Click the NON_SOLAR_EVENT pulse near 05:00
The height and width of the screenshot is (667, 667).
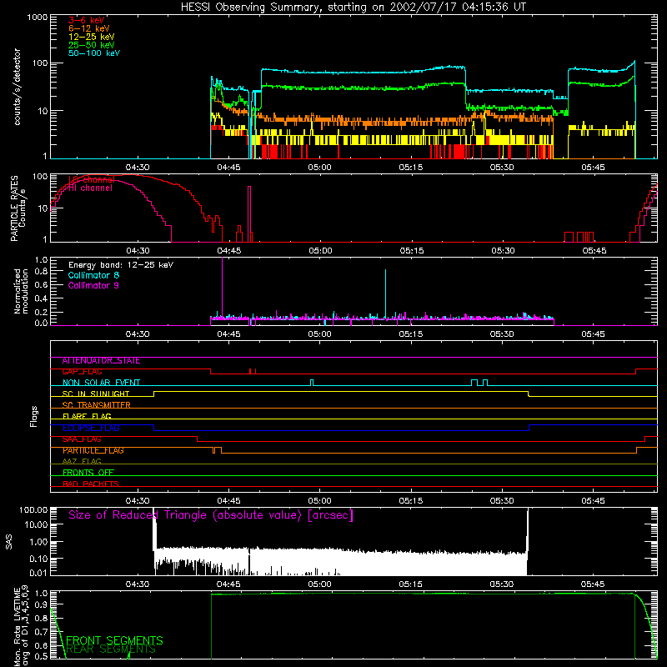pyautogui.click(x=312, y=383)
